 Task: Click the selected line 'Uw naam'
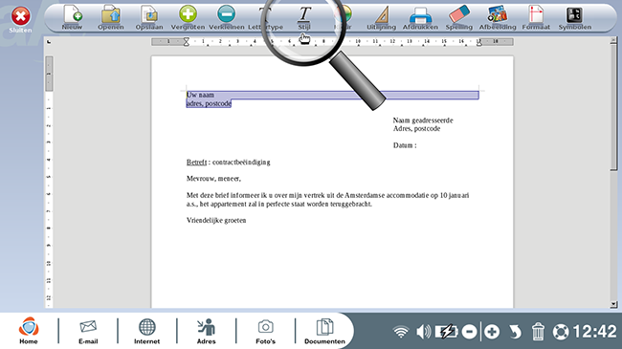click(x=200, y=95)
